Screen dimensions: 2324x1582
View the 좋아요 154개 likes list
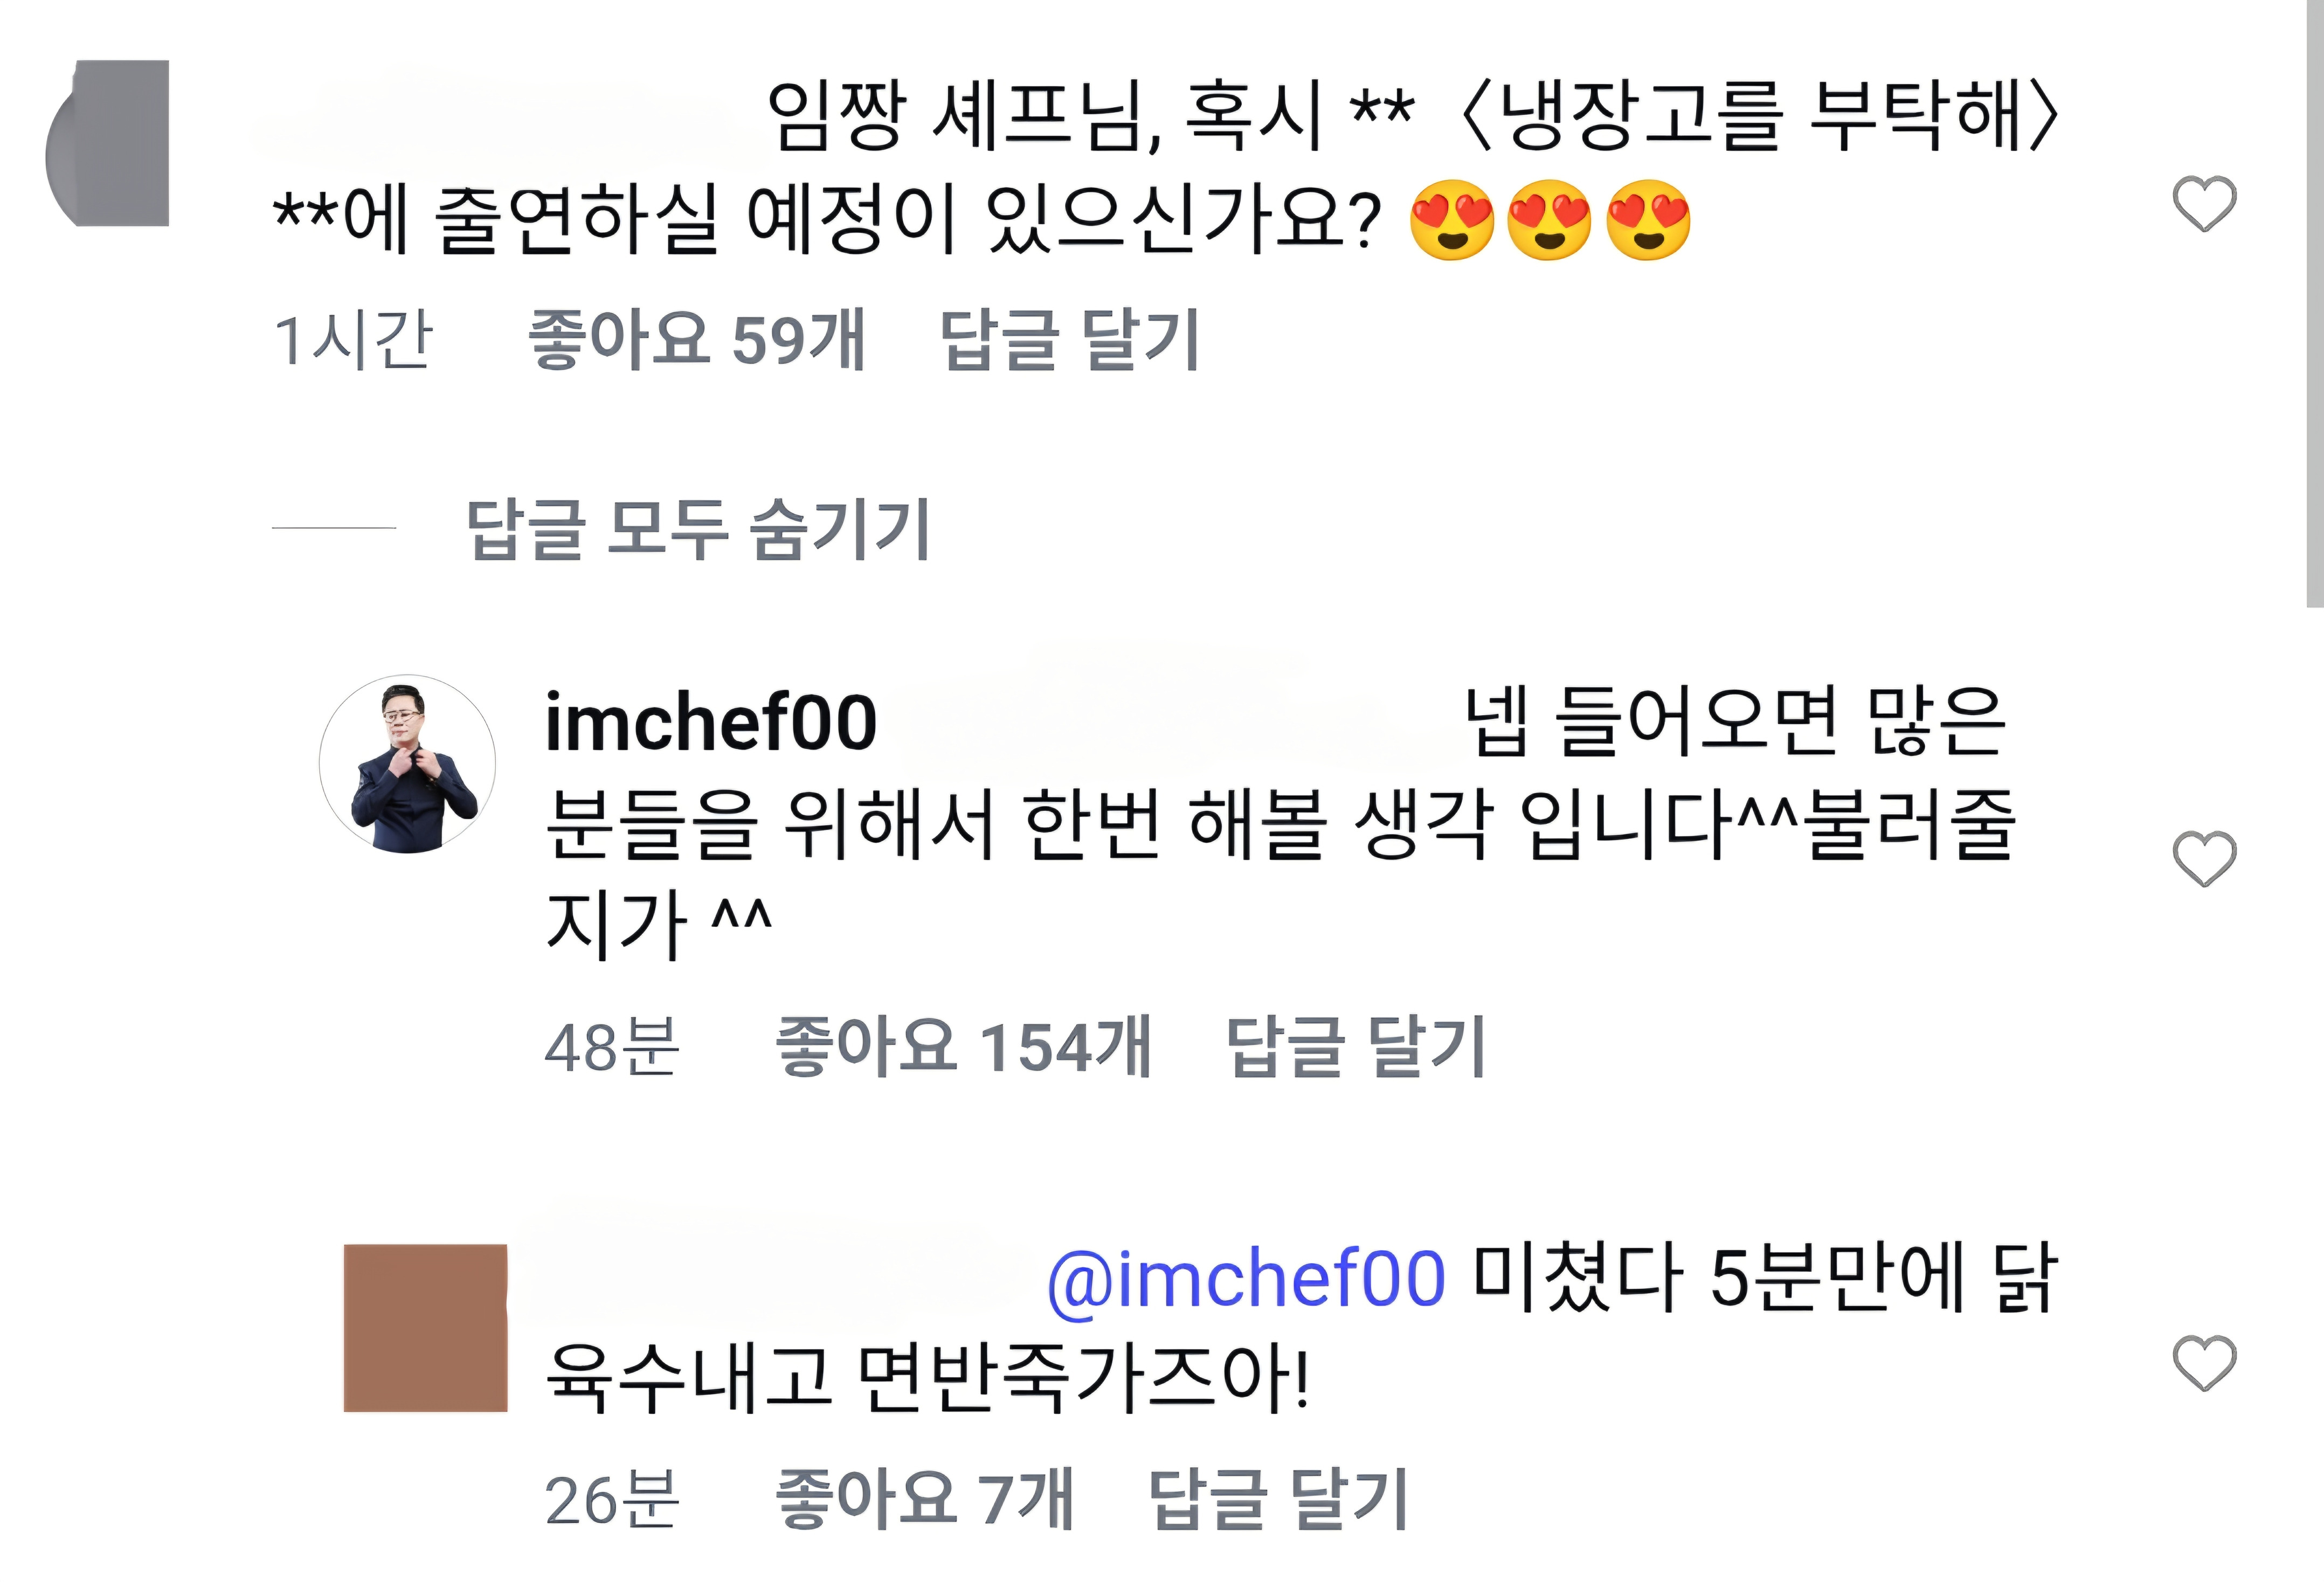click(963, 1047)
